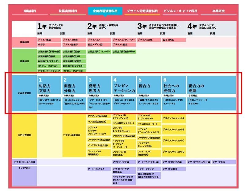This screenshot has width=245, height=191.
Task: Select 表現応用A(レイアウト) cell
Action: pyautogui.click(x=99, y=52)
